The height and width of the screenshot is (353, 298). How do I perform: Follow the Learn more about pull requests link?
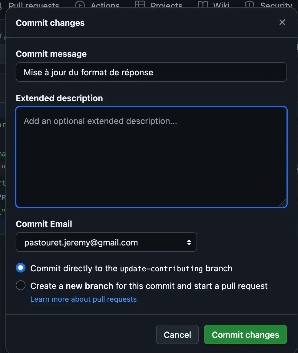coord(84,299)
